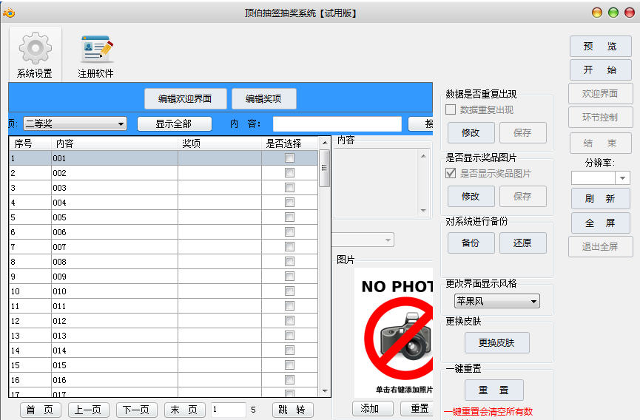Click the 内容 textbox scroll down arrow
This screenshot has height=420, width=640.
(423, 211)
